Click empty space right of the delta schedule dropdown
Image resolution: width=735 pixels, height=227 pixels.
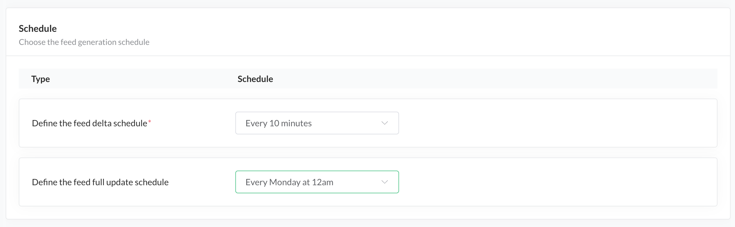click(x=556, y=123)
